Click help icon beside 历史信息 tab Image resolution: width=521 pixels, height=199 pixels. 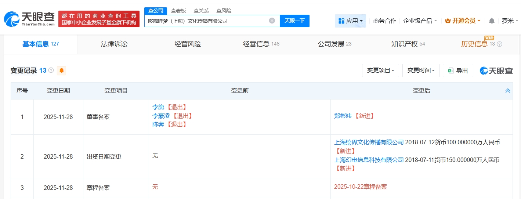499,44
